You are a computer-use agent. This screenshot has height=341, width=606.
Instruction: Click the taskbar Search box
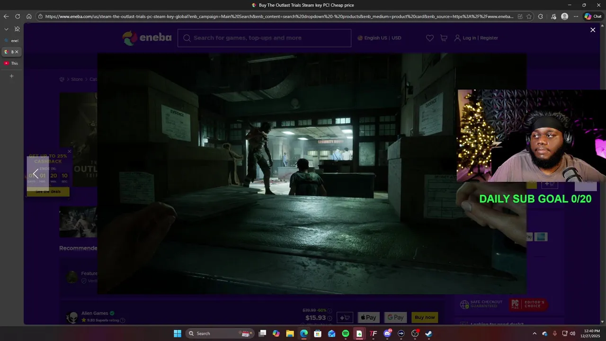(x=220, y=333)
